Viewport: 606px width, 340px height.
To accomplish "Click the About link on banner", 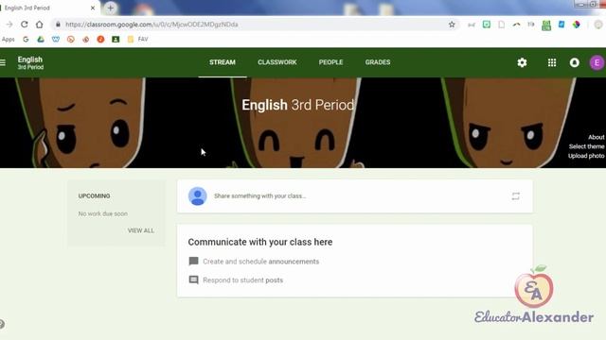I will pyautogui.click(x=596, y=137).
